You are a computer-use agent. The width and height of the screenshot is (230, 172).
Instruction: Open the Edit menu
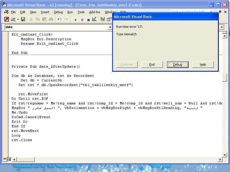tap(23, 12)
